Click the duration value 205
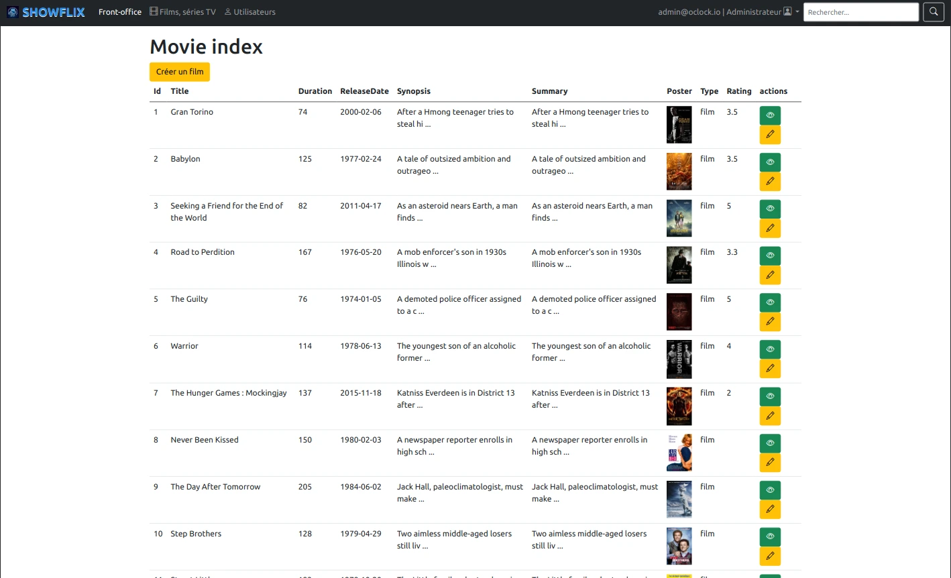Viewport: 951px width, 578px height. click(x=305, y=487)
